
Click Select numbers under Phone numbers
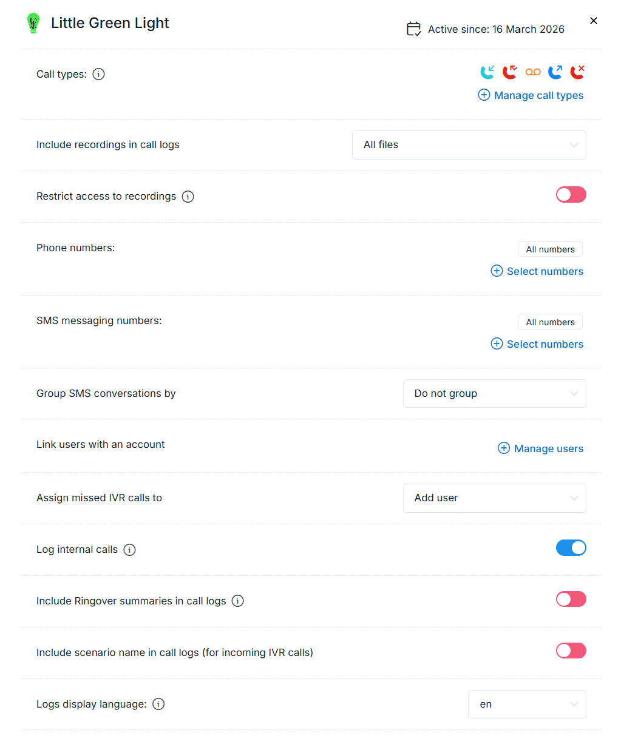click(537, 271)
